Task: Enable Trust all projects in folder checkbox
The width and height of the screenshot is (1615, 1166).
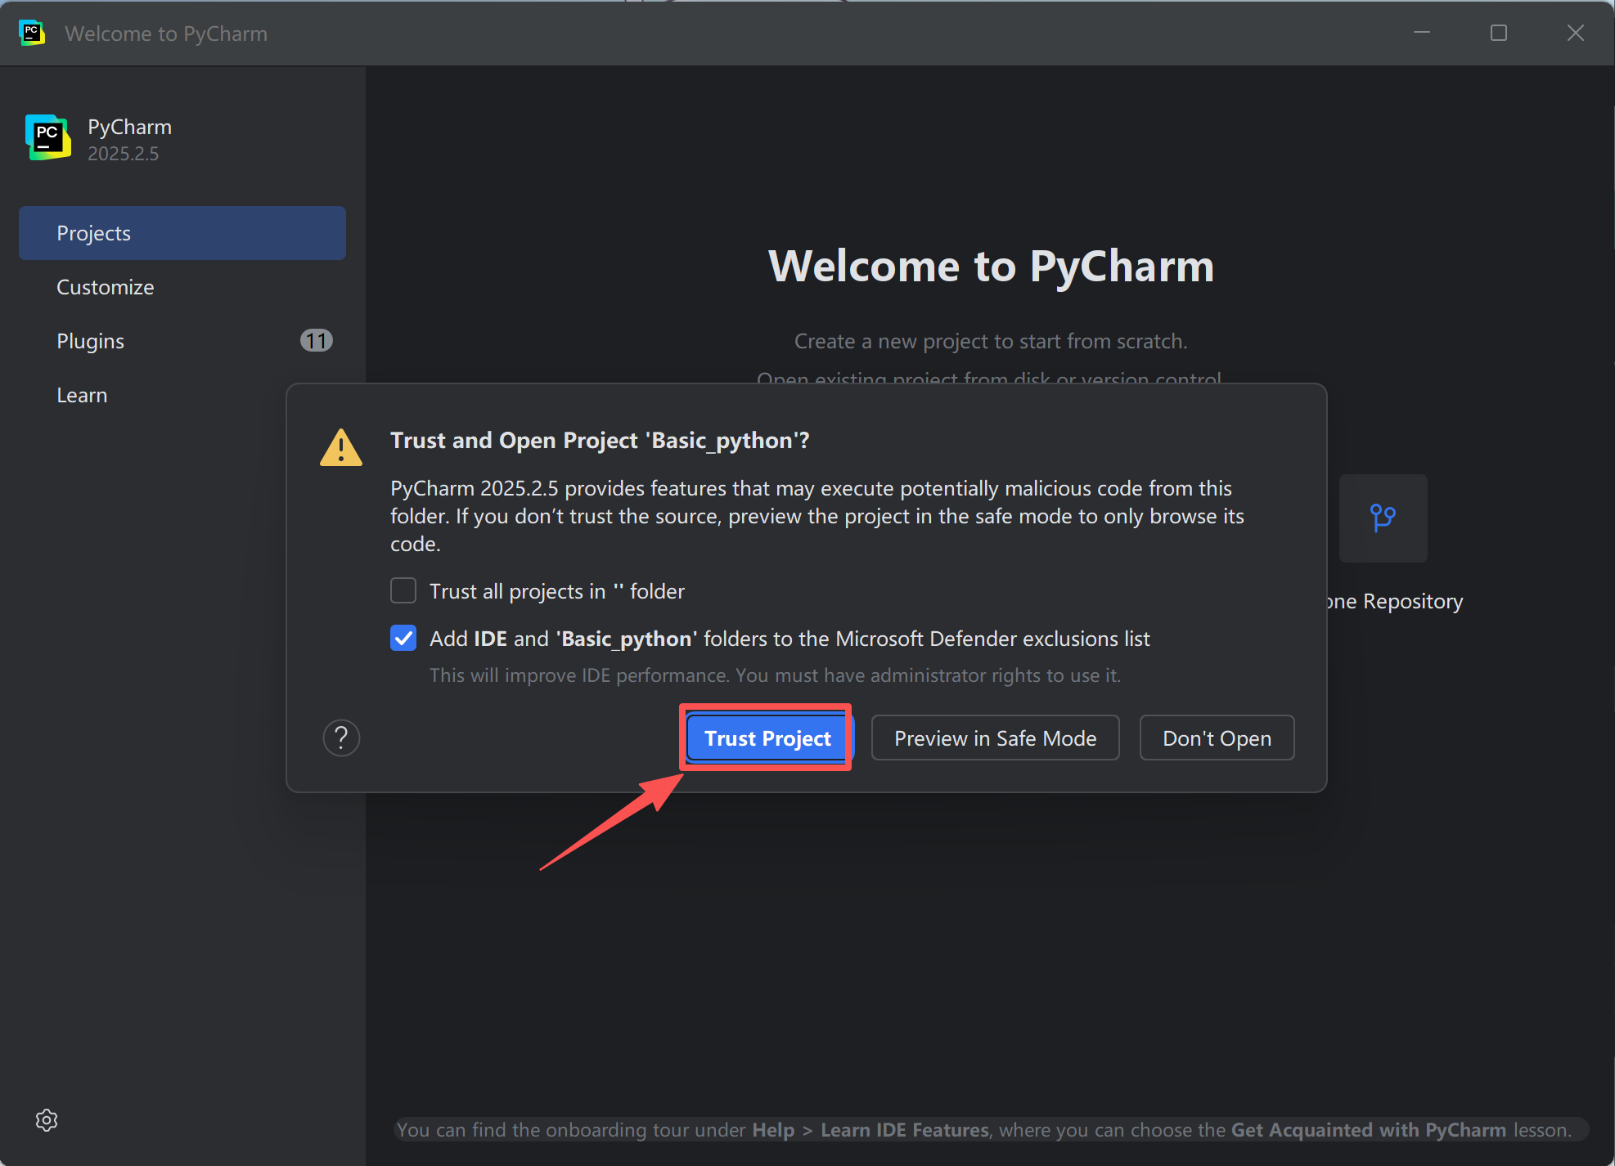Action: [x=403, y=590]
